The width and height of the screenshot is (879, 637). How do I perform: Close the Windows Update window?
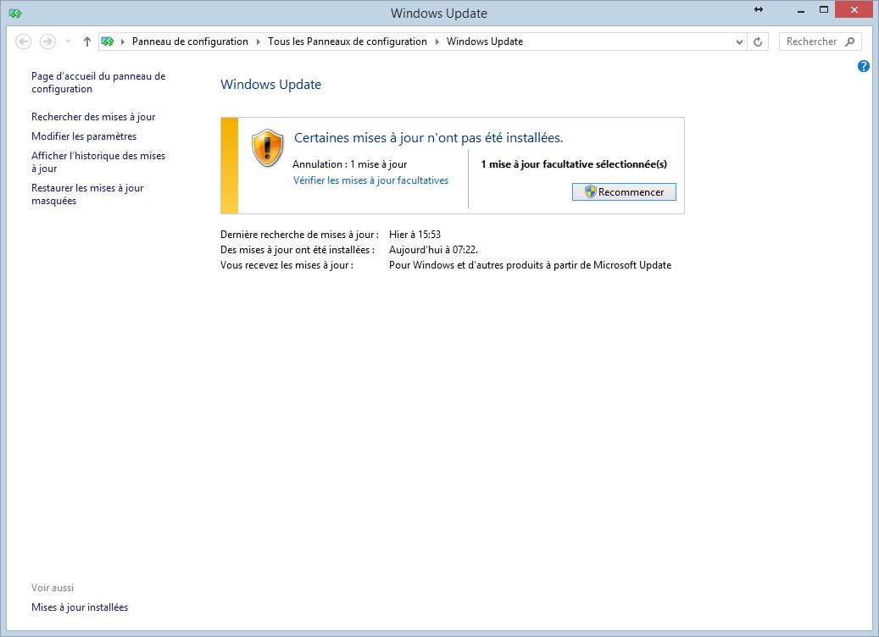point(854,9)
